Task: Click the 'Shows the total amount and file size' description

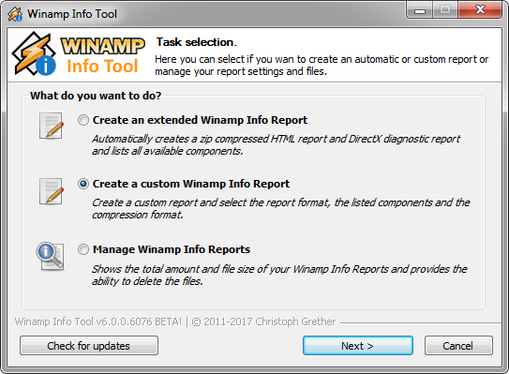Action: click(279, 275)
